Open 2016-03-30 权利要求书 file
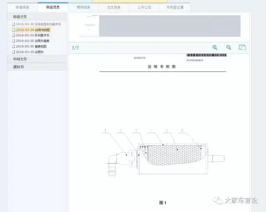The width and height of the screenshot is (266, 212). pyautogui.click(x=31, y=35)
